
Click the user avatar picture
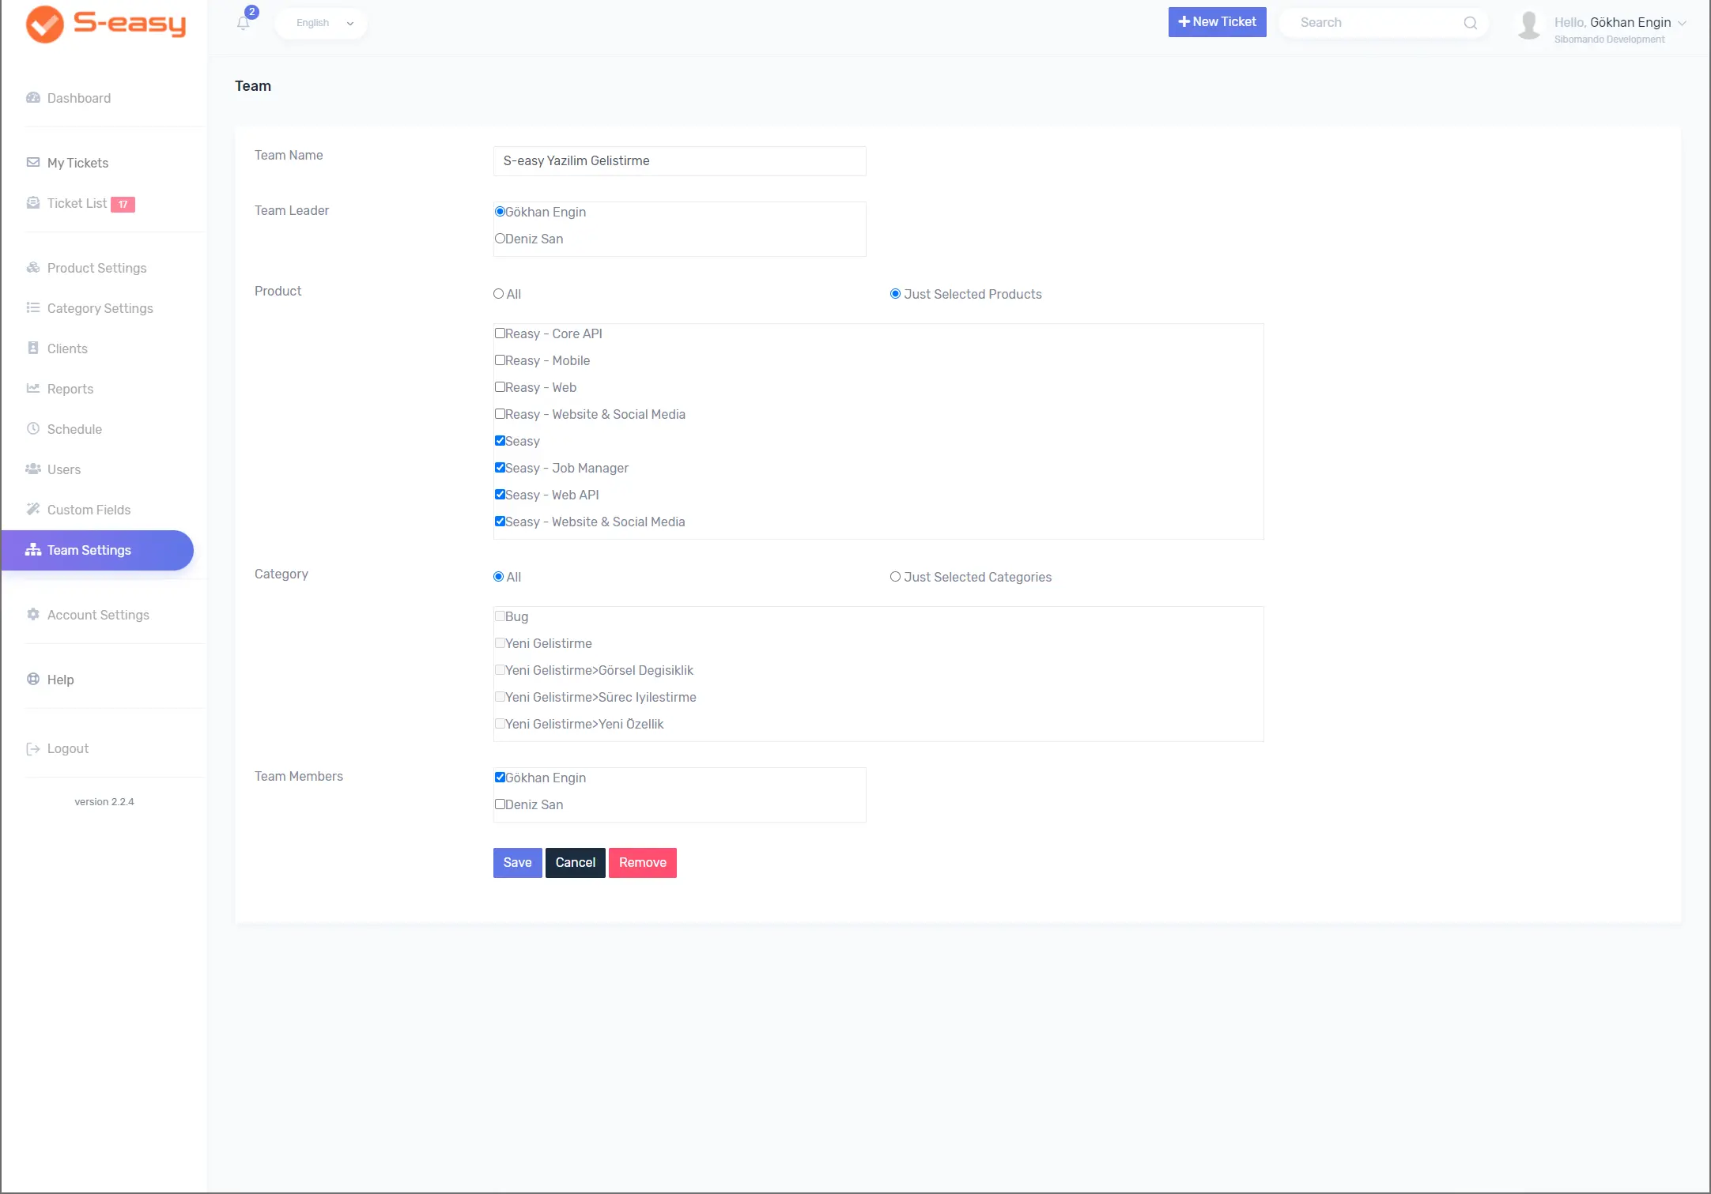click(x=1529, y=24)
